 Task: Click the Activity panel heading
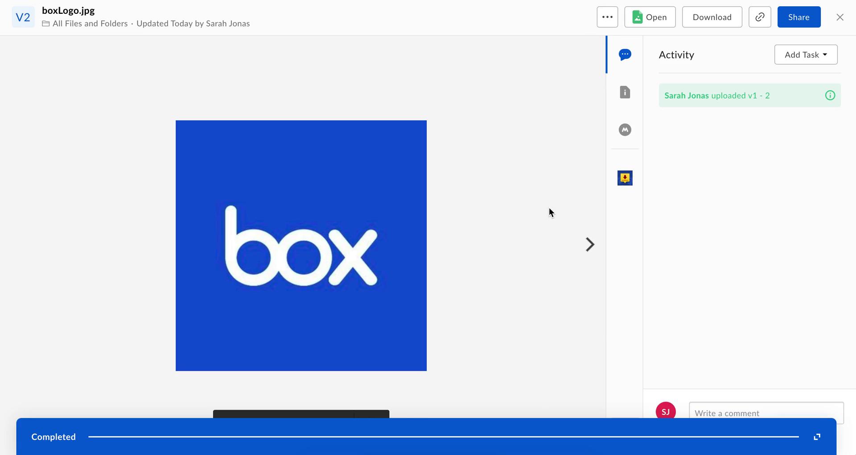click(x=676, y=55)
